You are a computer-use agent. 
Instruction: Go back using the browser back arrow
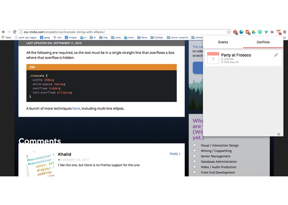pyautogui.click(x=3, y=32)
